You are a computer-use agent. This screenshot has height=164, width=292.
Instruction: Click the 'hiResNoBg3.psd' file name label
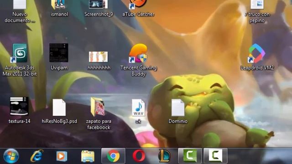pos(59,121)
